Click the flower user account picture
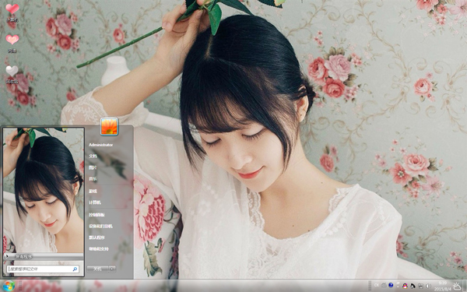Image resolution: width=467 pixels, height=292 pixels. click(x=109, y=126)
